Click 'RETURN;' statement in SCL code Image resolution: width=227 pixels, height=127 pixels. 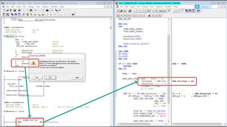[x=128, y=66]
